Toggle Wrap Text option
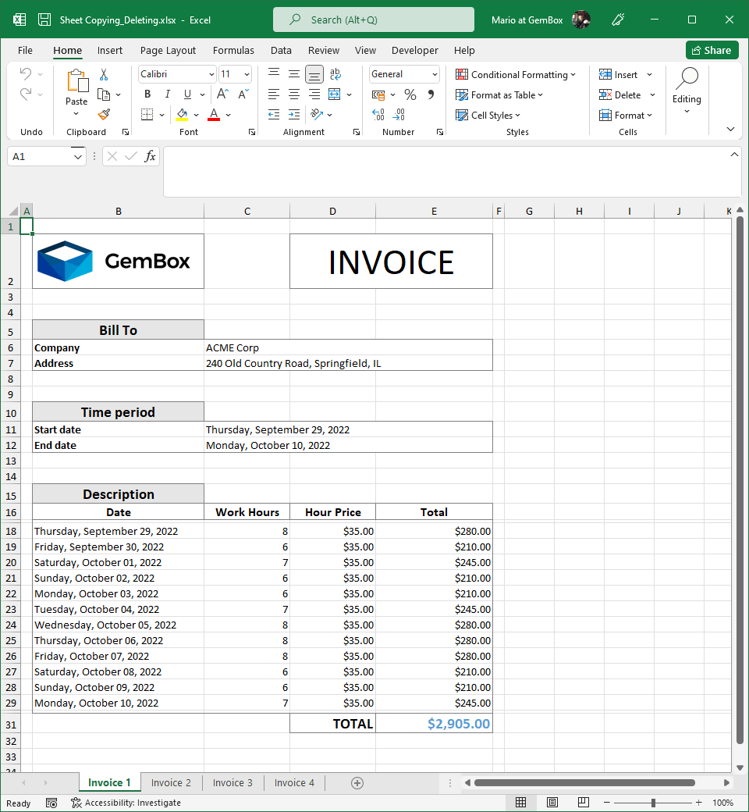Viewport: 749px width, 812px height. pos(335,74)
